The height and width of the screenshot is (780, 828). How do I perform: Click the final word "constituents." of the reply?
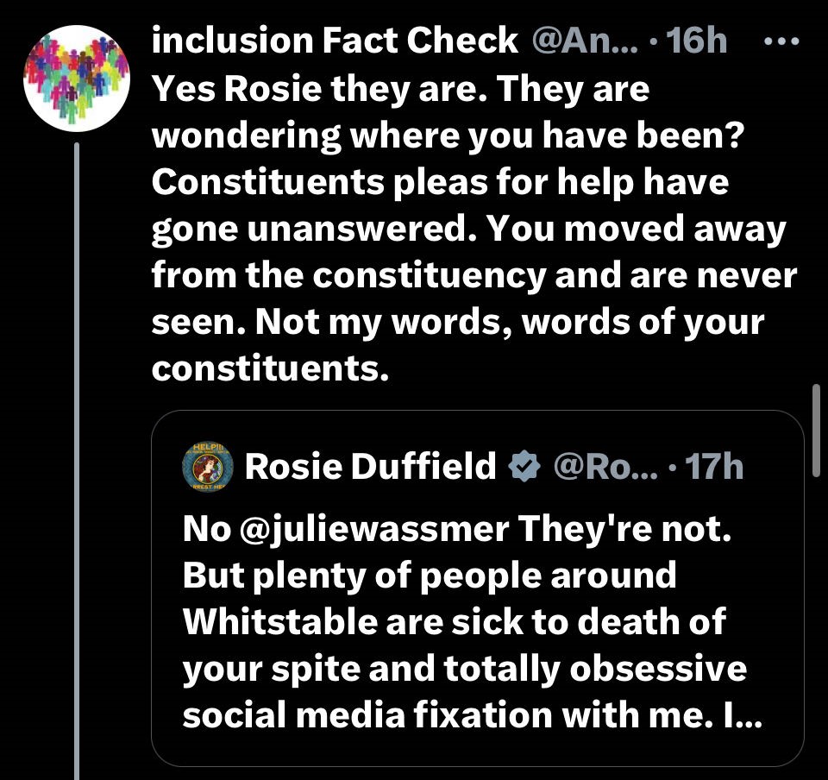[267, 368]
